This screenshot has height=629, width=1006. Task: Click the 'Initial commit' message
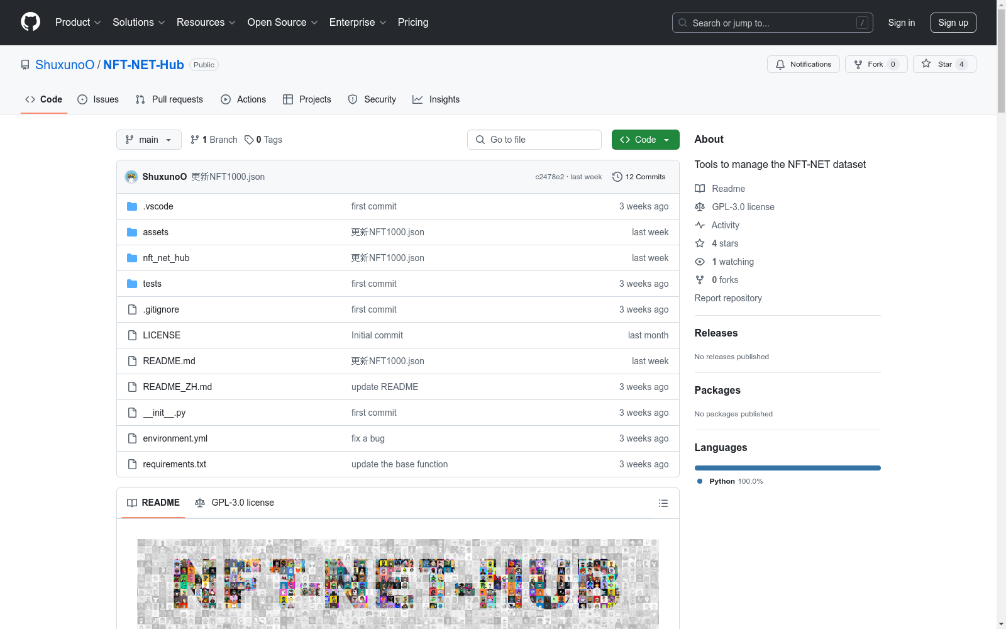[x=377, y=335]
